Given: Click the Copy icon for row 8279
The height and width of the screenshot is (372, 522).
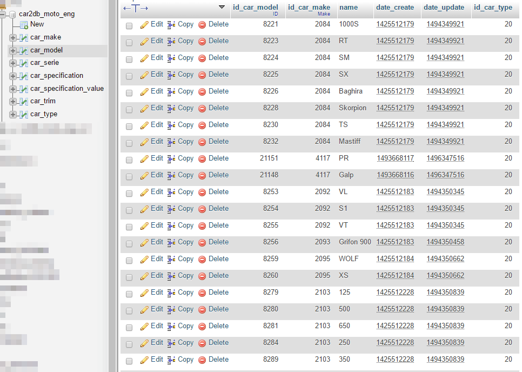Looking at the screenshot, I should pyautogui.click(x=171, y=293).
